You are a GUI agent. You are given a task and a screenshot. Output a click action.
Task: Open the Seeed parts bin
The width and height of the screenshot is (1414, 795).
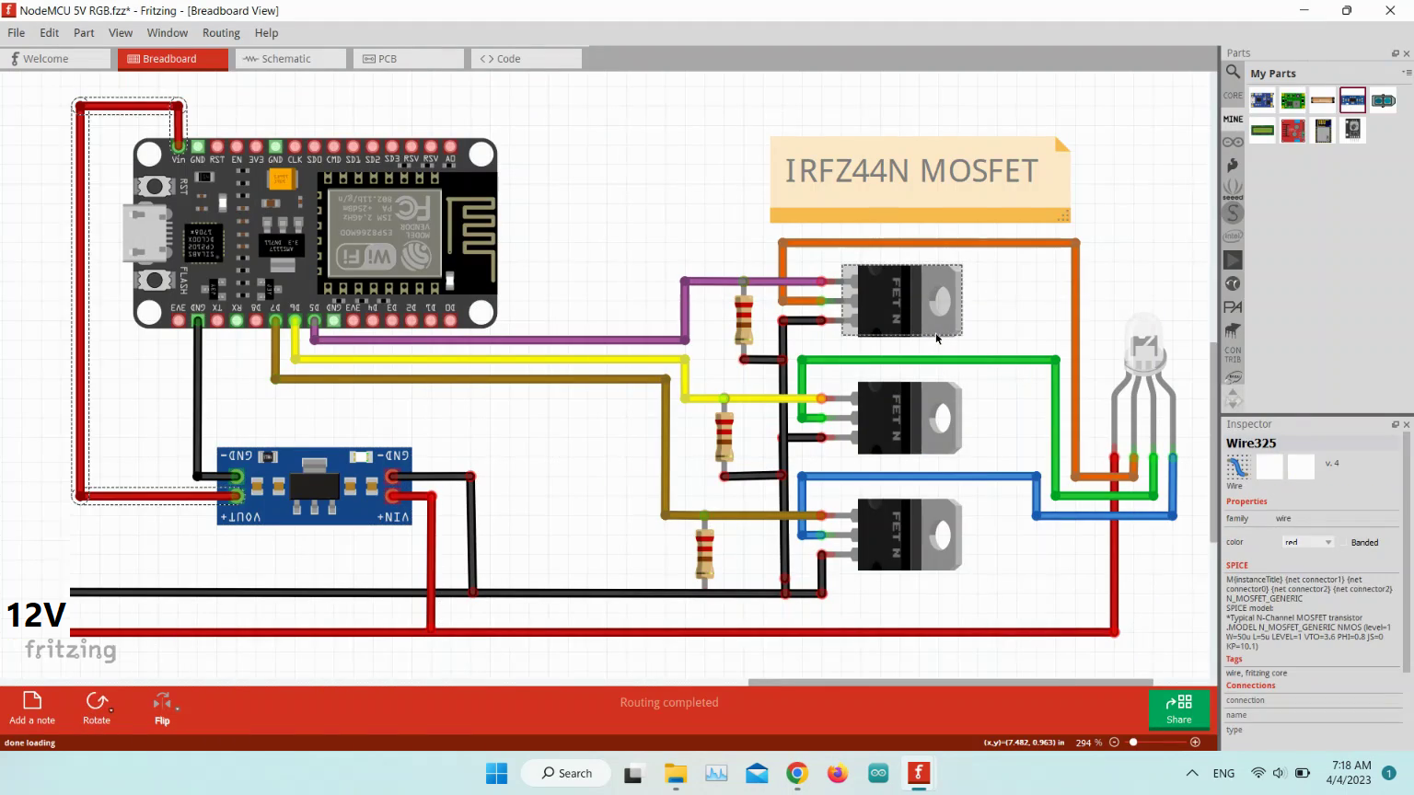pos(1233,190)
